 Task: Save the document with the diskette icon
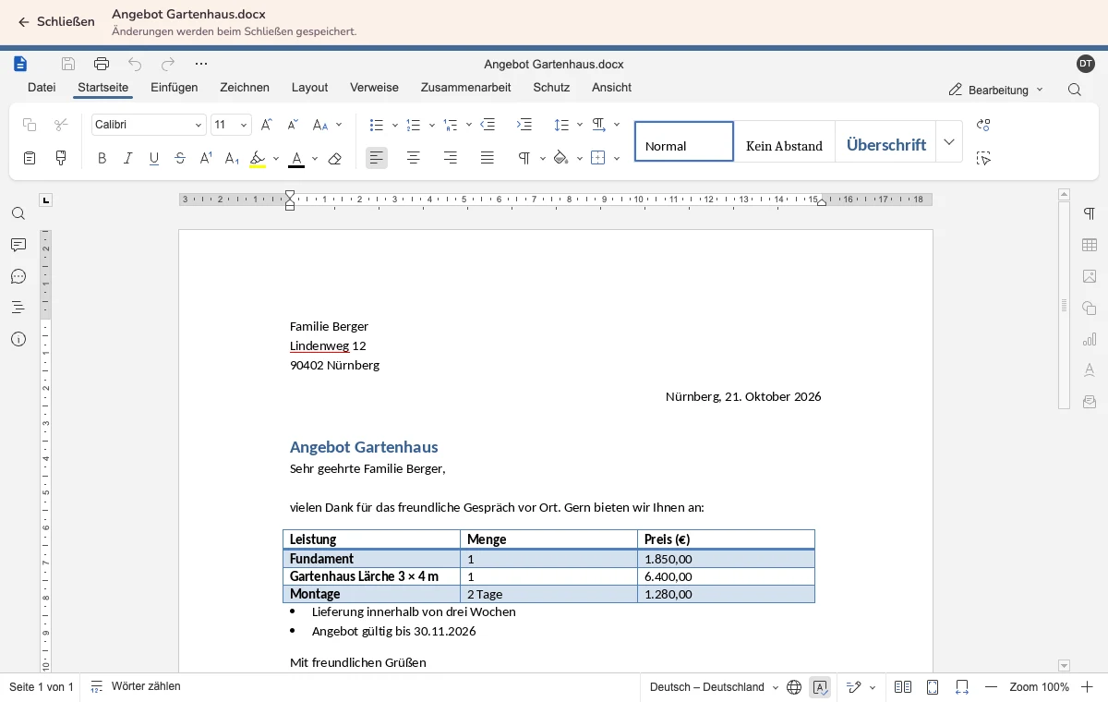pyautogui.click(x=68, y=64)
